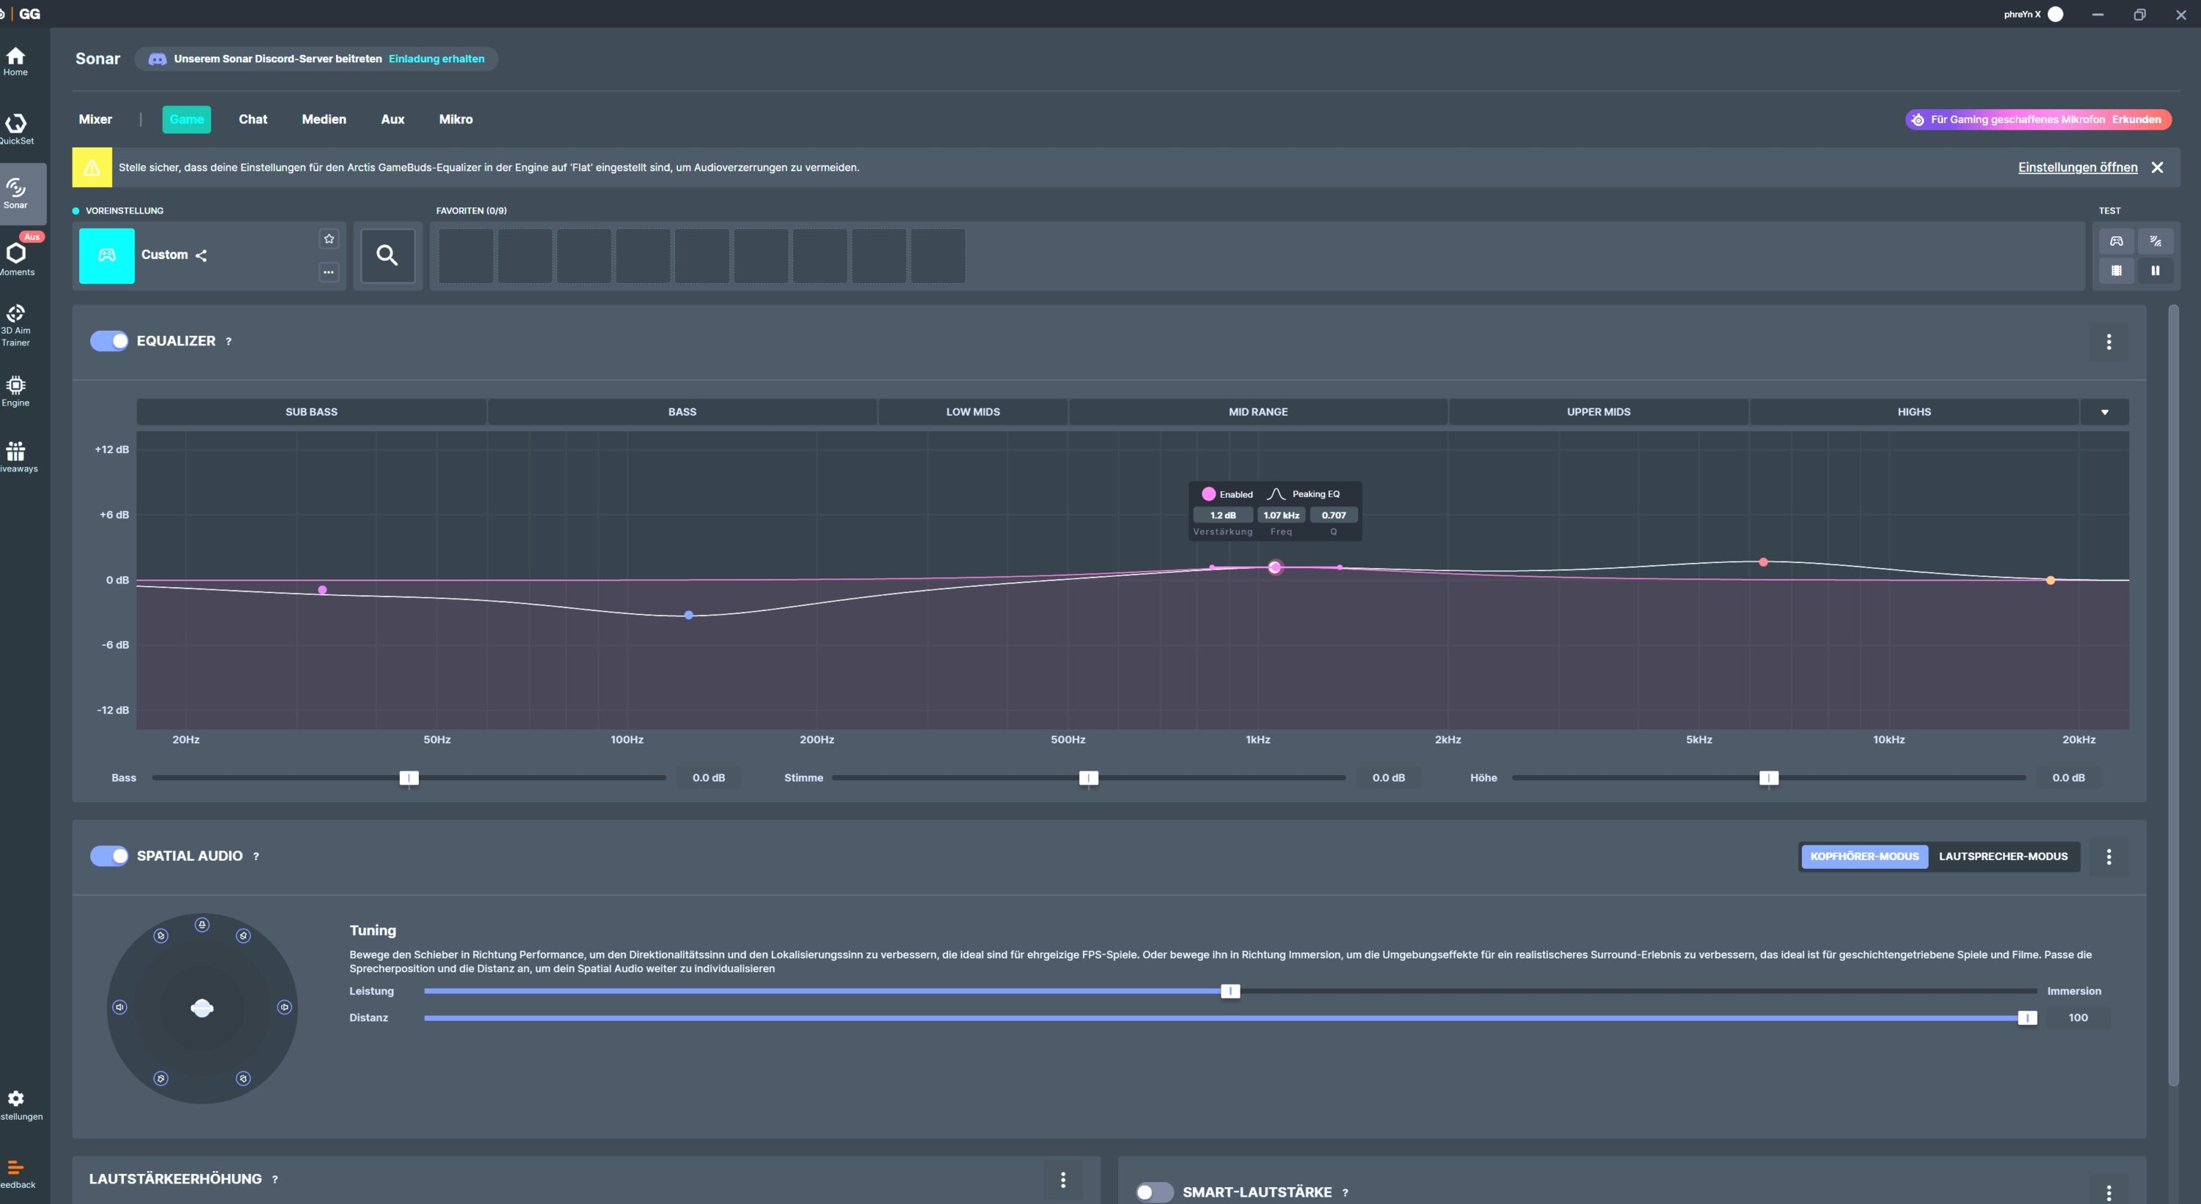The width and height of the screenshot is (2201, 1204).
Task: Toggle the Equalizer switch off
Action: coord(109,341)
